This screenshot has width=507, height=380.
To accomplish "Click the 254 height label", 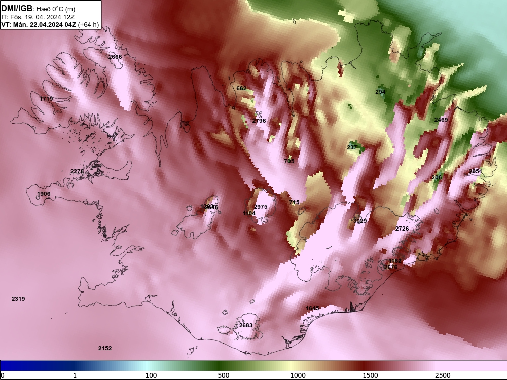I will (380, 92).
